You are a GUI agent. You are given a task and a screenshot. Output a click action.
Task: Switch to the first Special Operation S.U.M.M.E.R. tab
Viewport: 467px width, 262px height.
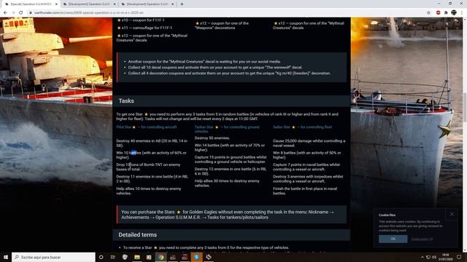[31, 4]
